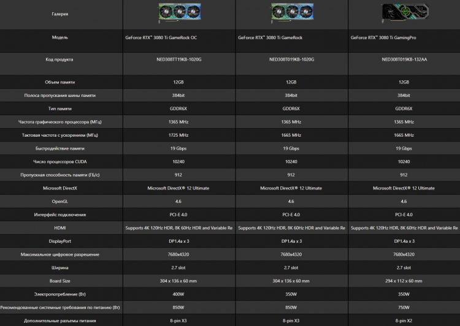Click product code NED308T019KB-132AA
This screenshot has height=326, width=460.
pyautogui.click(x=404, y=60)
